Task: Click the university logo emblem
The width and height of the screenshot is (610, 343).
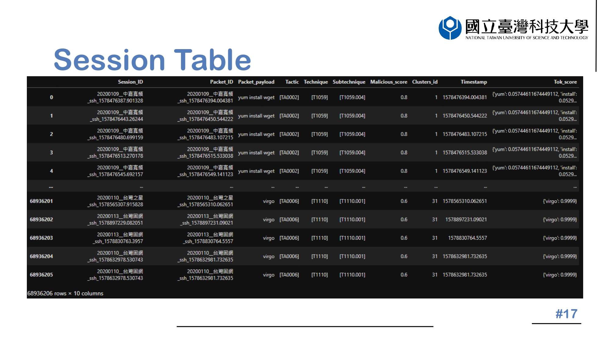Action: [x=450, y=28]
